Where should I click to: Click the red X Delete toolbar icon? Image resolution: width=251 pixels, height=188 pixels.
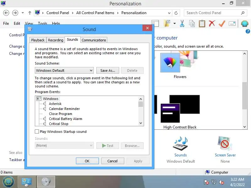tap(212, 23)
